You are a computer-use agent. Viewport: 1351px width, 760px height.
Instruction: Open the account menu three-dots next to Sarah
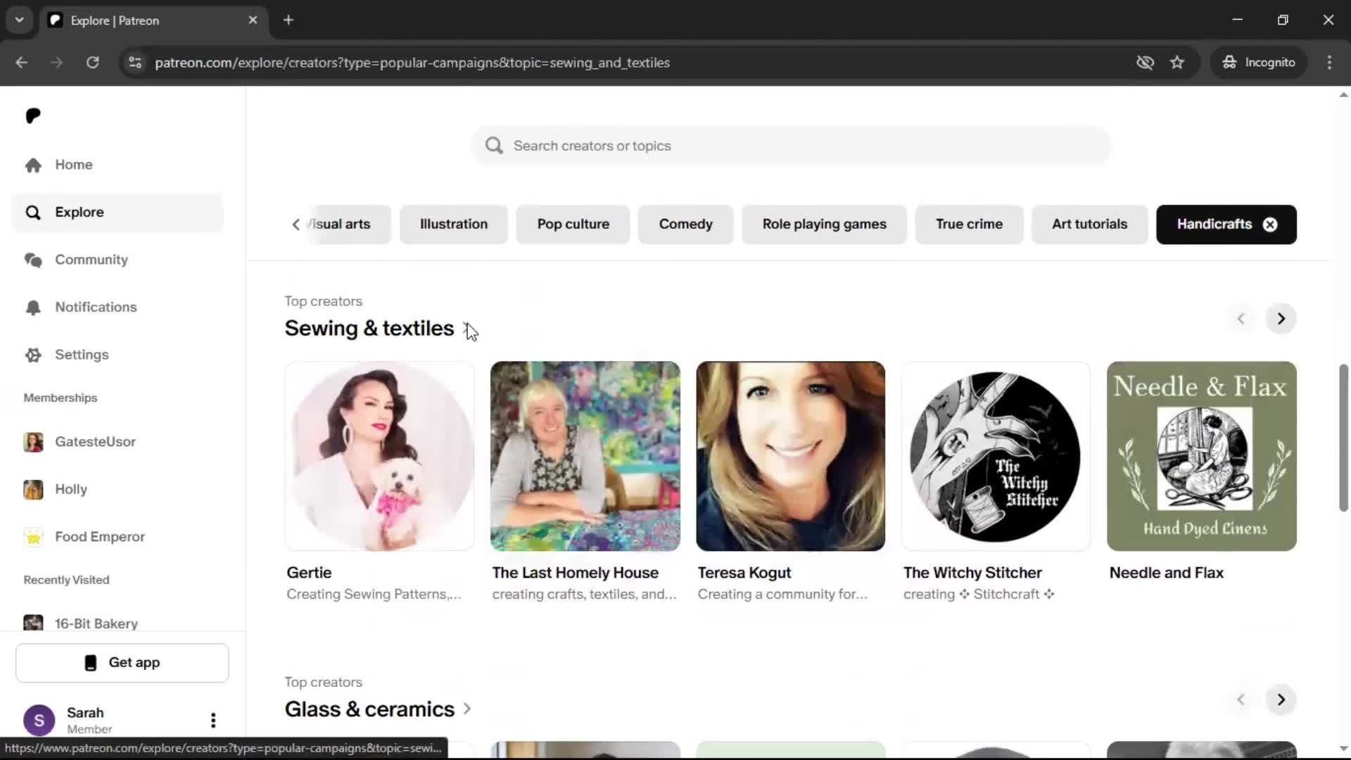coord(213,720)
